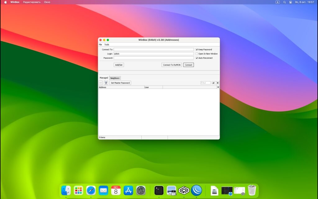Sort by the User column header
The width and height of the screenshot is (318, 199).
(153, 87)
